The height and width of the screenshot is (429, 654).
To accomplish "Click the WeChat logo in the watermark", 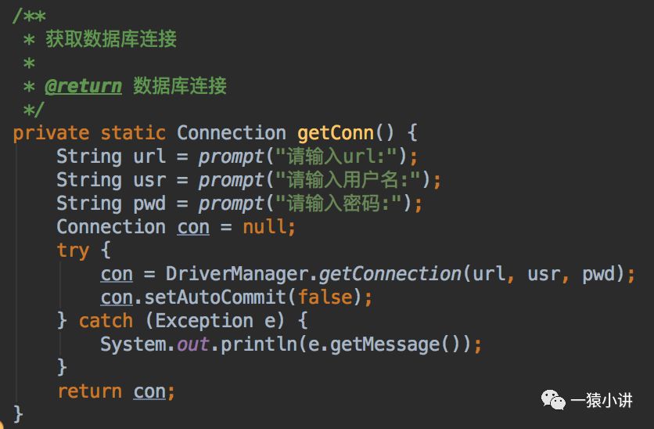I will tap(552, 400).
